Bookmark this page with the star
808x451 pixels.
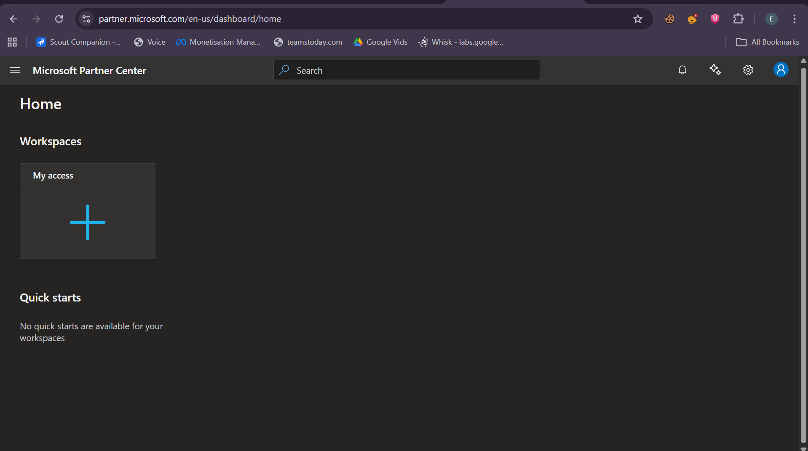click(638, 19)
